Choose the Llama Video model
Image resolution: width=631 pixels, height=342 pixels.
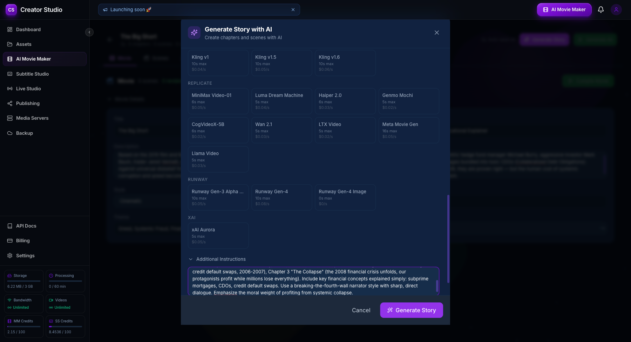[x=218, y=159]
